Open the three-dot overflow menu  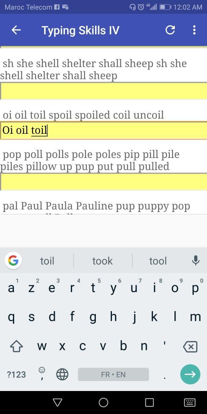(194, 30)
